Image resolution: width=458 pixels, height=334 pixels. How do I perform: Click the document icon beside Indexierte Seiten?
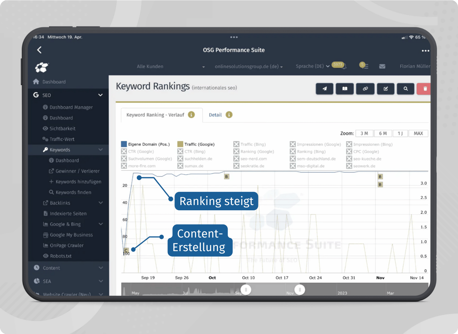45,213
